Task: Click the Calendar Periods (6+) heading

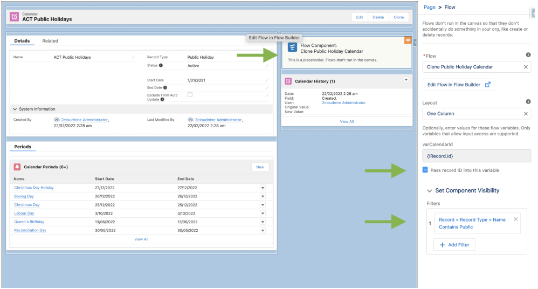Action: pos(46,167)
